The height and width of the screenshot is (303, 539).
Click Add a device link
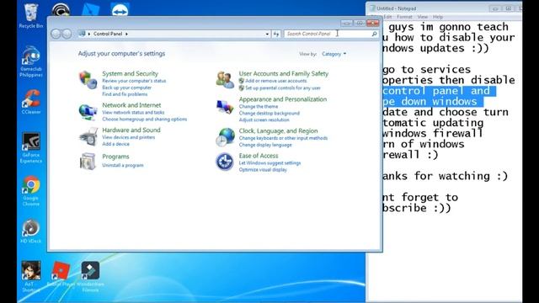click(115, 144)
